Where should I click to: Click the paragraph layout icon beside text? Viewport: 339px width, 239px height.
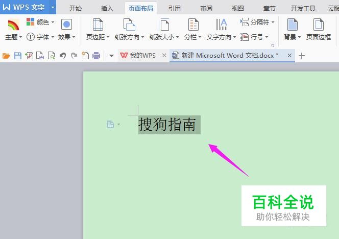tap(110, 125)
